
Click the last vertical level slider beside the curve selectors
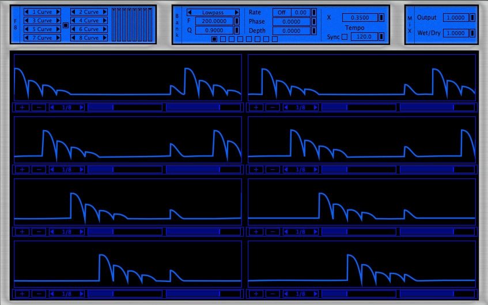[x=150, y=25]
